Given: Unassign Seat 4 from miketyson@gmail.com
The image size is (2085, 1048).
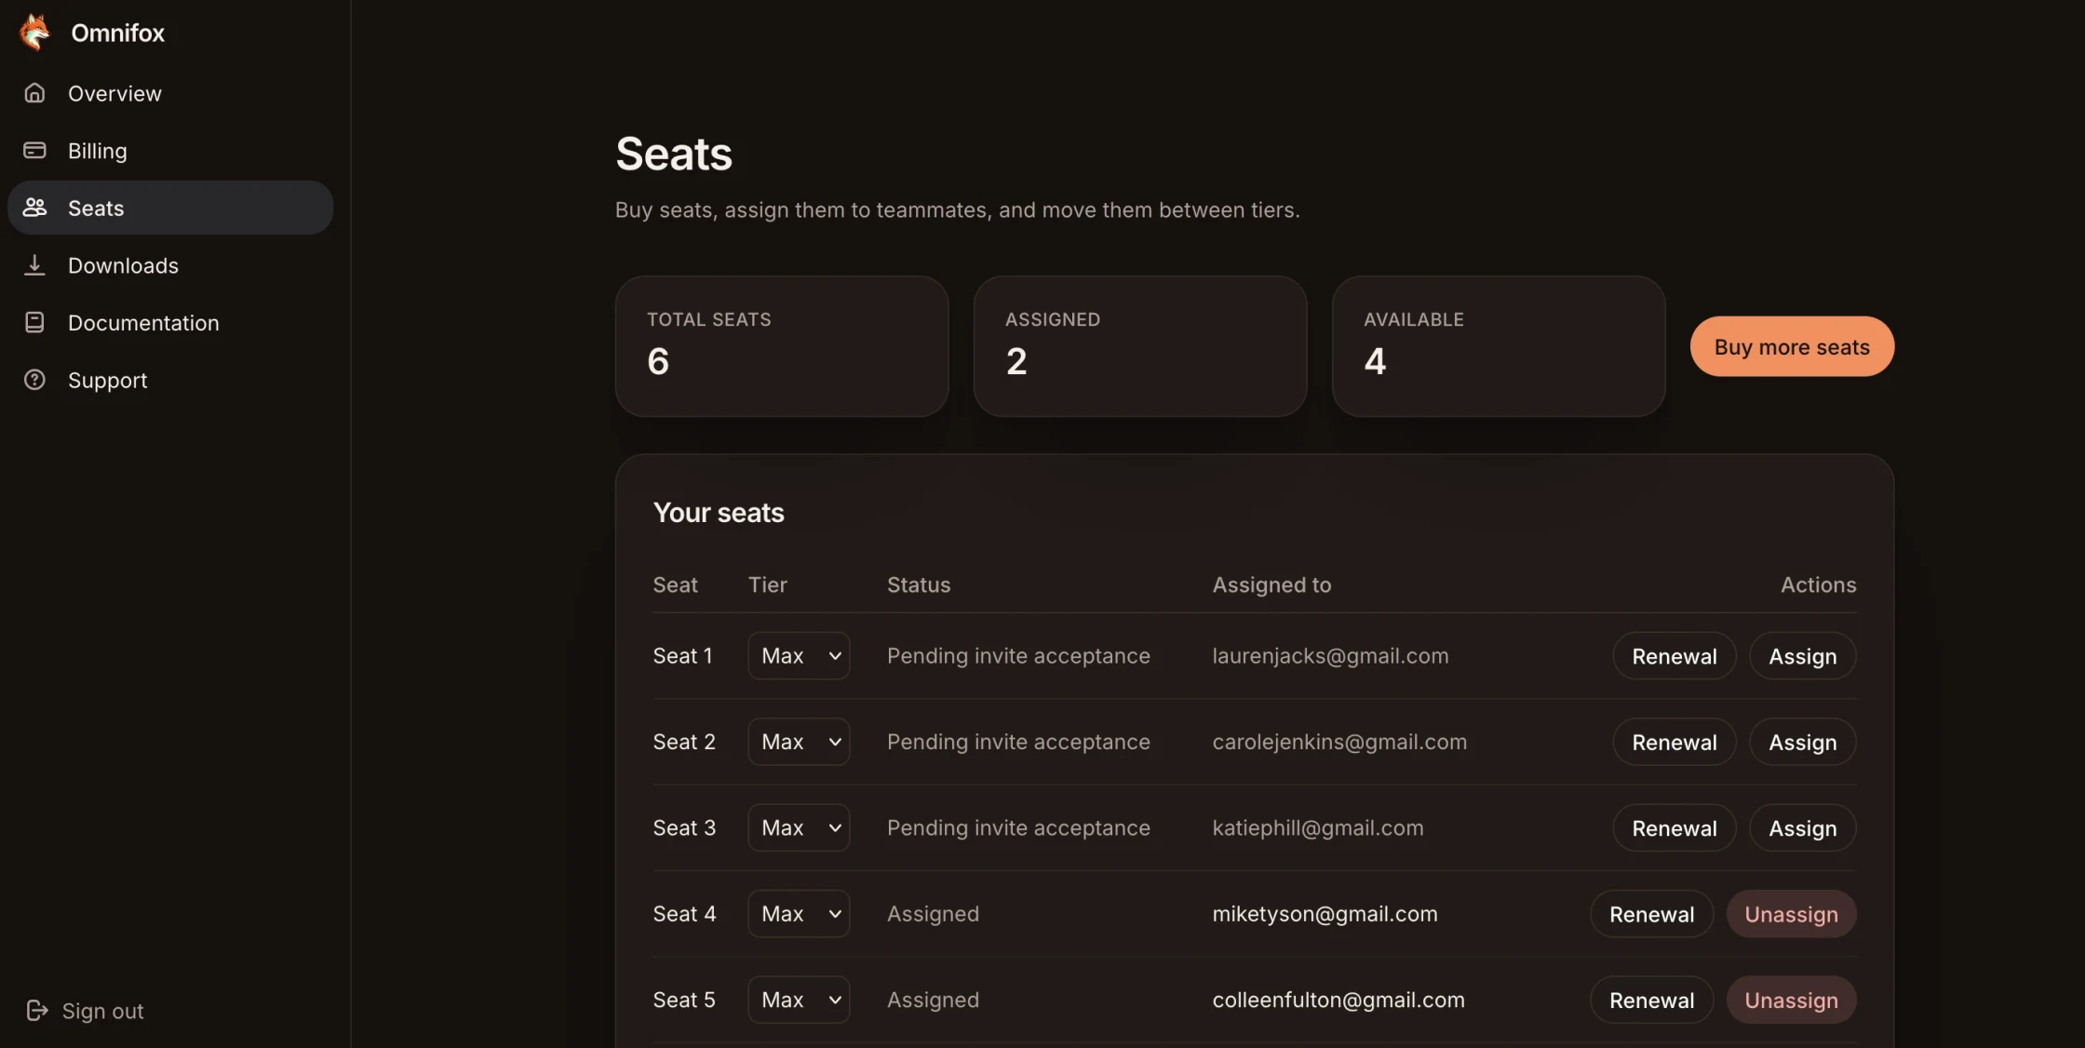Looking at the screenshot, I should coord(1792,914).
